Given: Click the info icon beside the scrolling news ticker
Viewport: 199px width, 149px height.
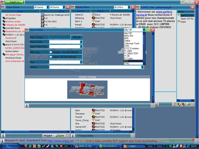Looking at the screenshot, I should coord(2,141).
